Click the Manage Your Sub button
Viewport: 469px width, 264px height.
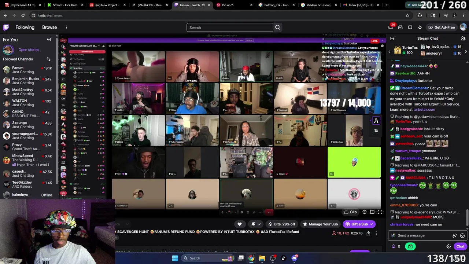pos(320,224)
